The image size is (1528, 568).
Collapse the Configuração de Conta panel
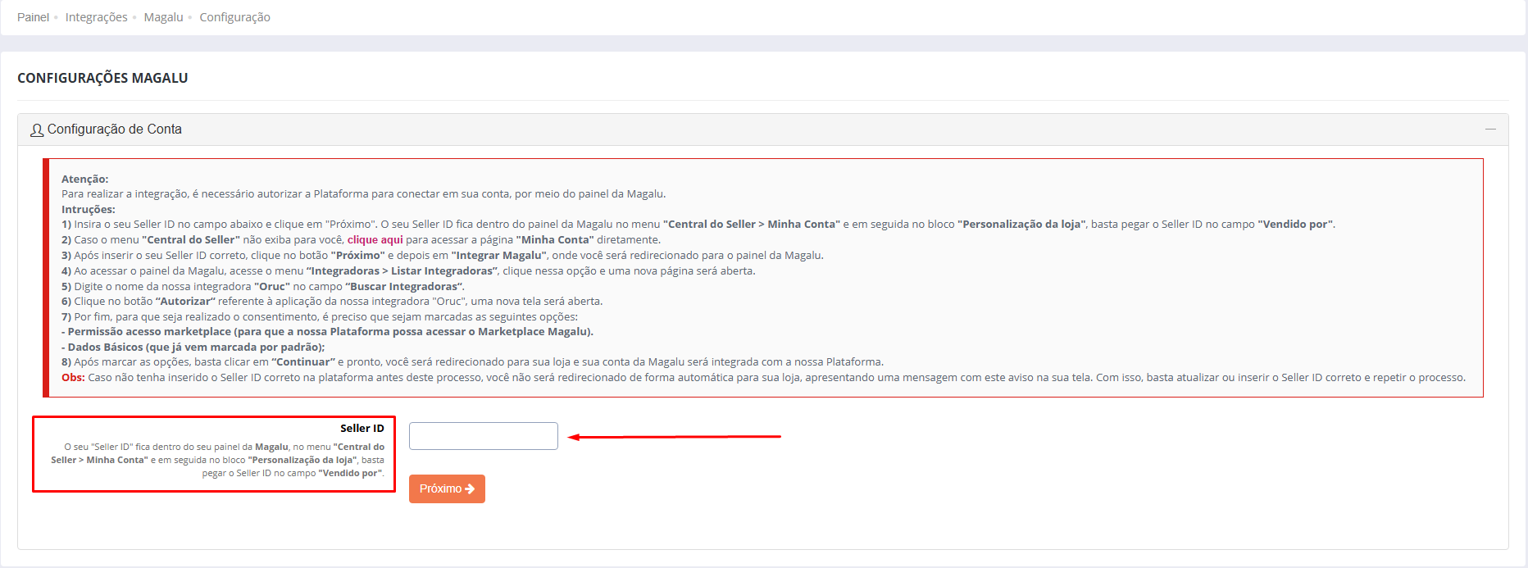click(1489, 130)
